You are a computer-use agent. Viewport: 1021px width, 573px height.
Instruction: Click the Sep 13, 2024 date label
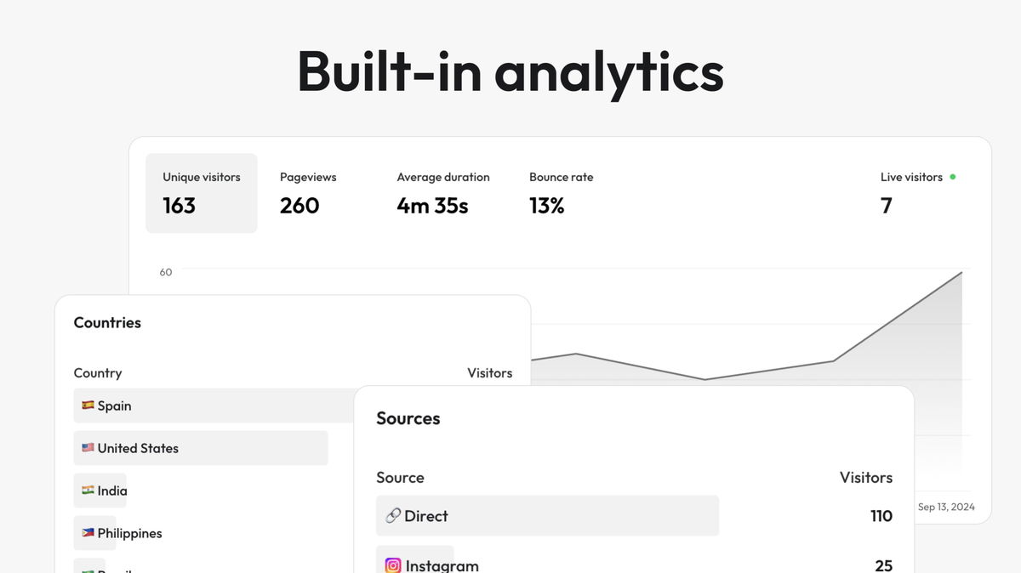pyautogui.click(x=946, y=507)
